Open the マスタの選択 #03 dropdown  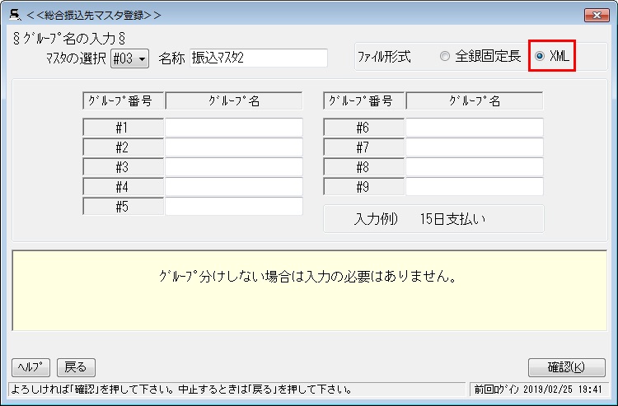point(129,58)
